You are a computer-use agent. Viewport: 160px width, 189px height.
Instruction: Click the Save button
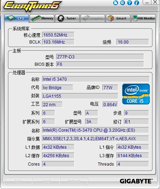pyautogui.click(x=18, y=182)
